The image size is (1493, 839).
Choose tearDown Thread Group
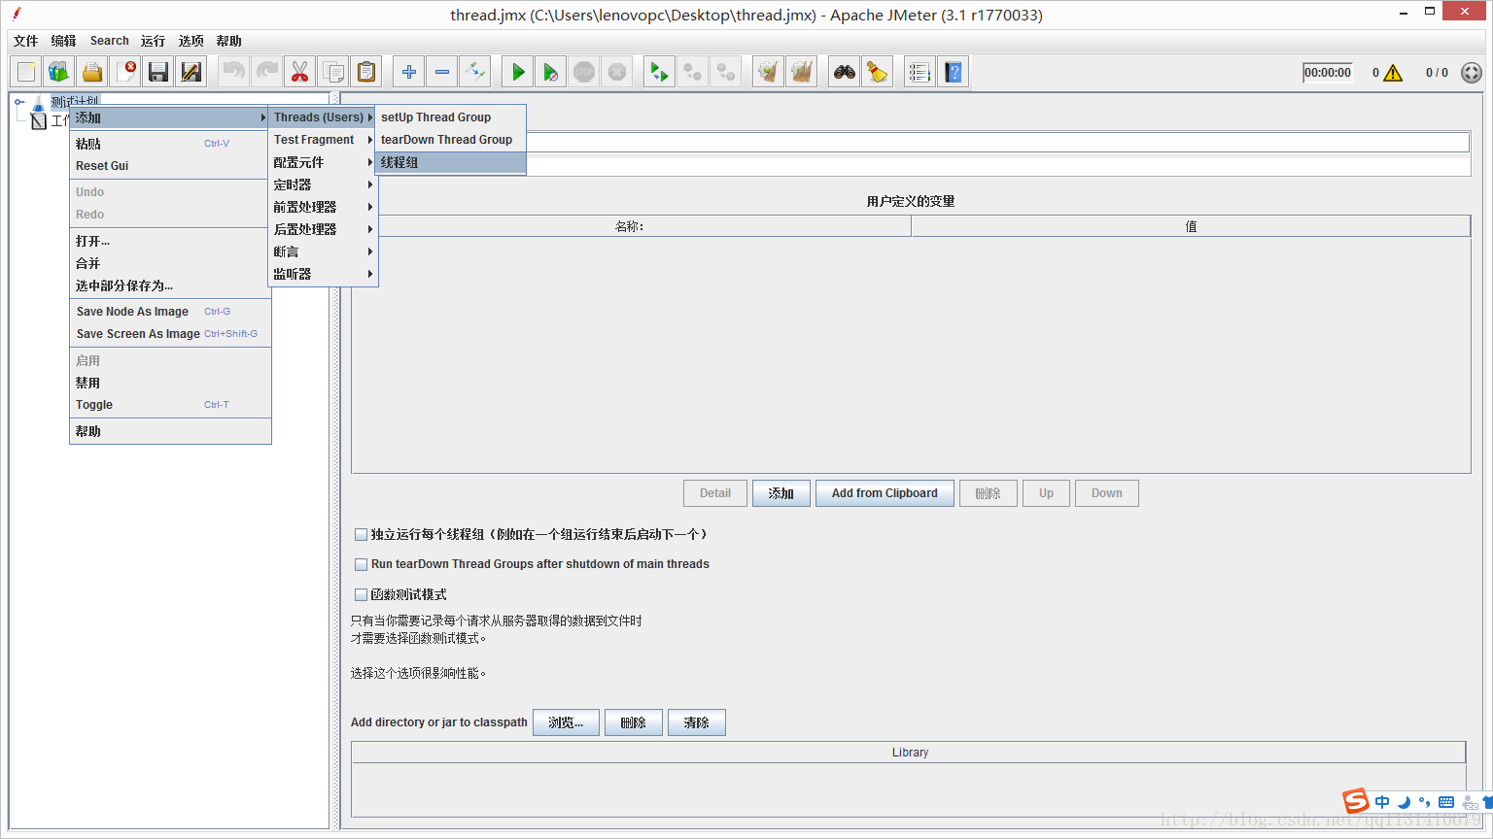coord(451,140)
